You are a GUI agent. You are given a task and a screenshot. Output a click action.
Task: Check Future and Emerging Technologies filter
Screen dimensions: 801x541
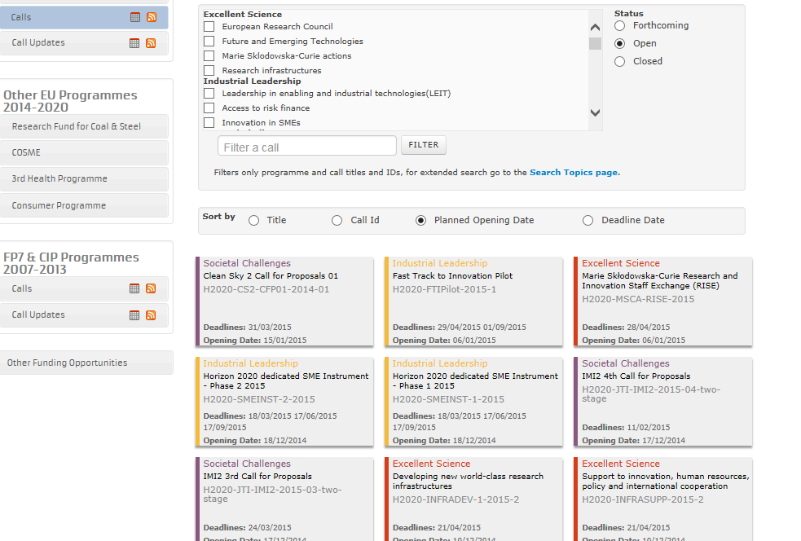pyautogui.click(x=209, y=41)
